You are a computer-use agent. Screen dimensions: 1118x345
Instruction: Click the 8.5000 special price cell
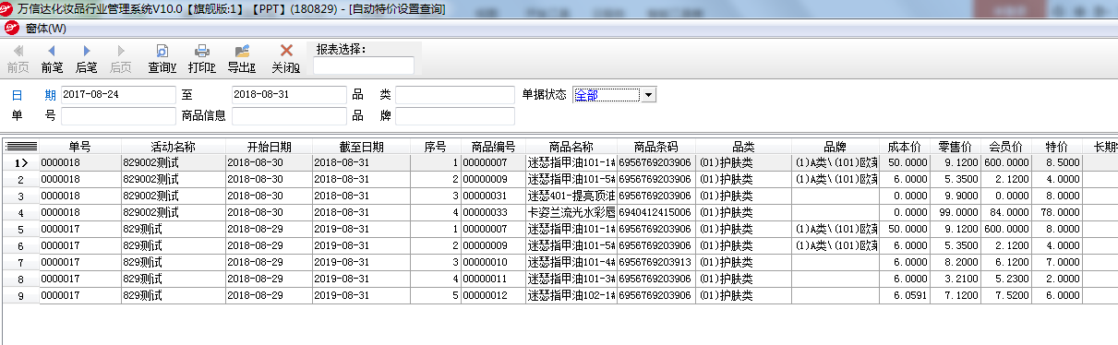click(1056, 162)
